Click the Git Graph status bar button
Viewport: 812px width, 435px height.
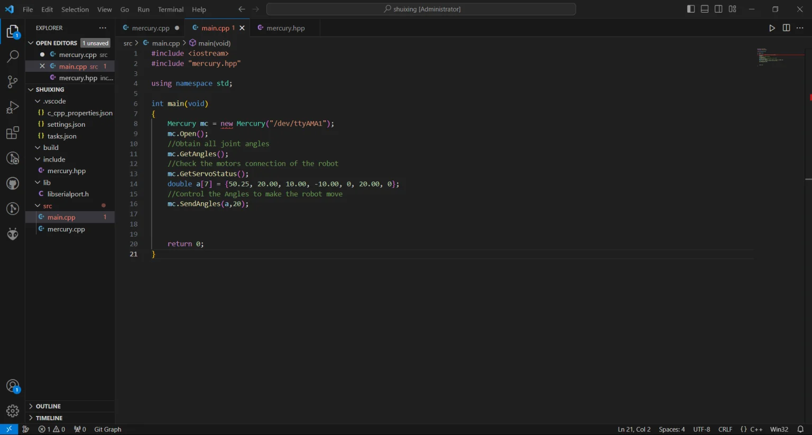coord(107,429)
